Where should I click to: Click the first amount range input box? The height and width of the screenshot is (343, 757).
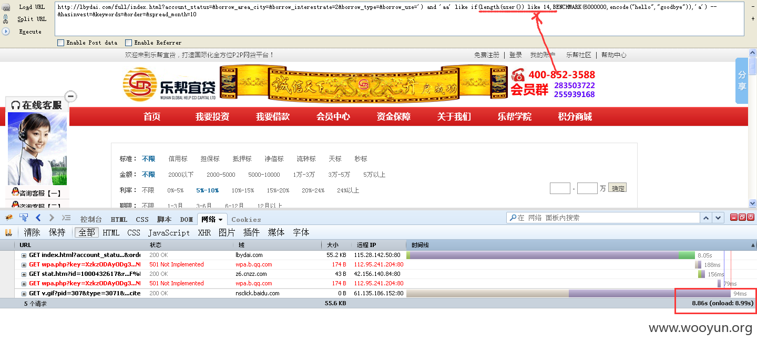[x=560, y=188]
